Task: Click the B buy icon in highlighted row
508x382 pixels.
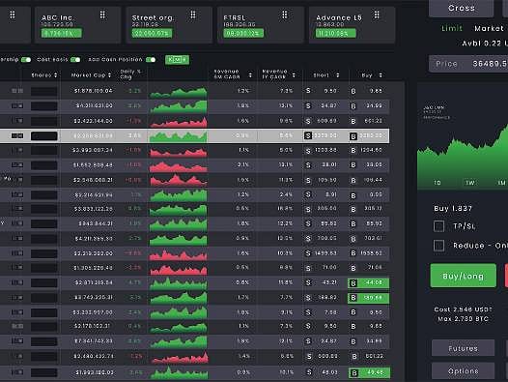Action: click(353, 136)
